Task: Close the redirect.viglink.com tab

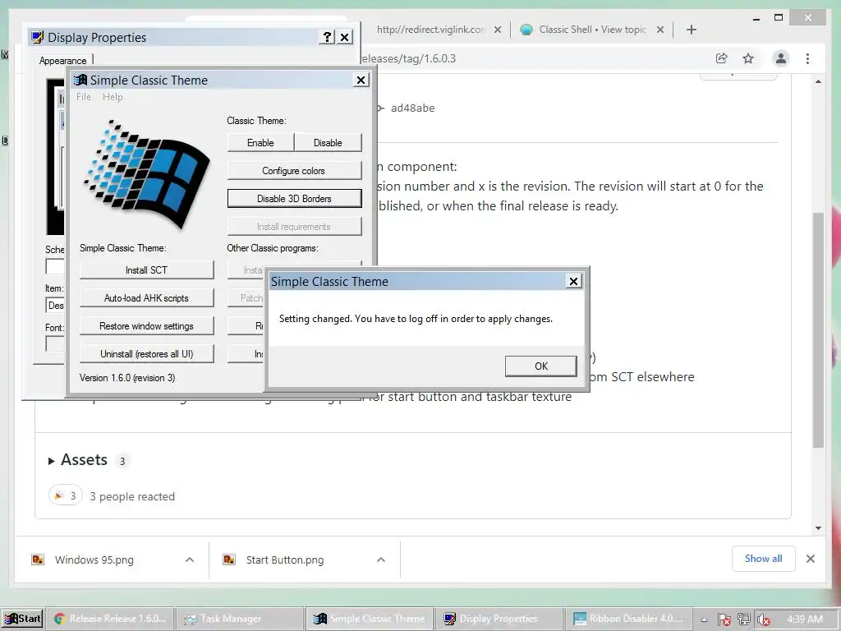Action: pos(498,30)
